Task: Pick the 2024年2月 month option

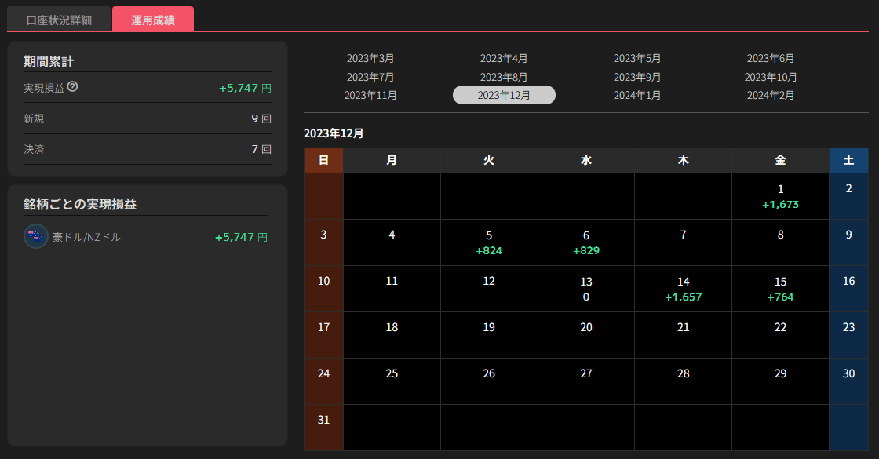Action: click(770, 95)
